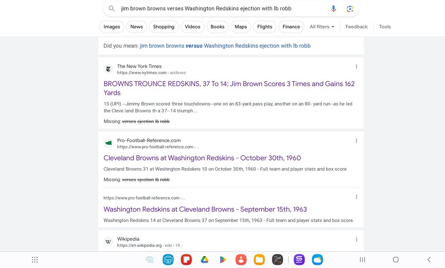Start voice search with microphone icon
This screenshot has height=268, width=445.
(x=333, y=9)
